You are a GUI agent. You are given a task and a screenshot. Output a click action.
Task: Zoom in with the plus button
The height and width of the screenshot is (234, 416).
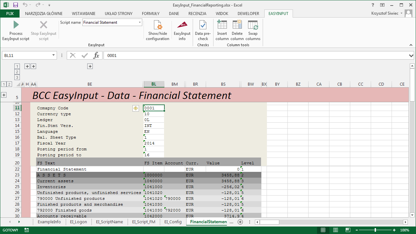pos(394,230)
